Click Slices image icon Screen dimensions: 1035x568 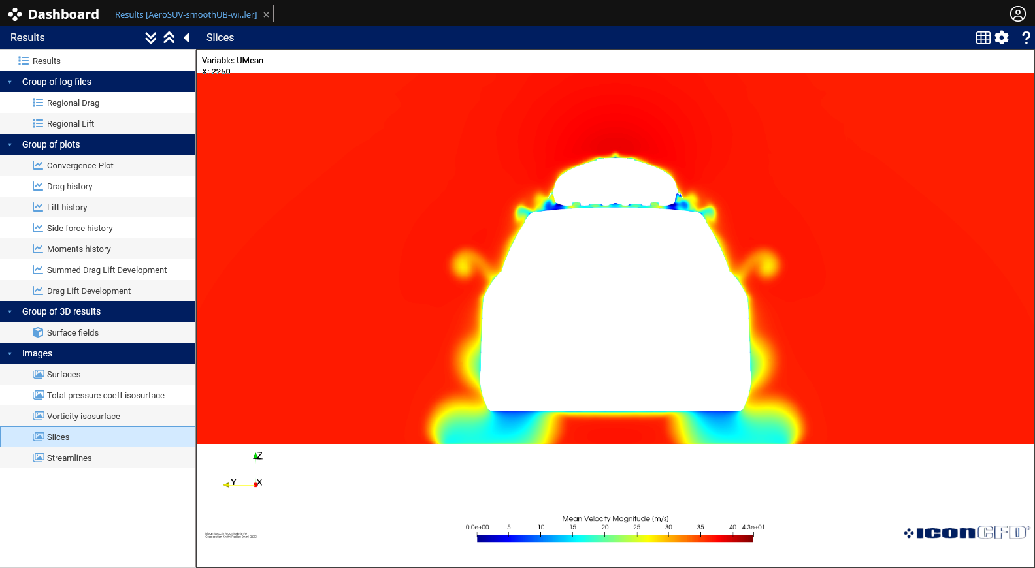tap(39, 437)
